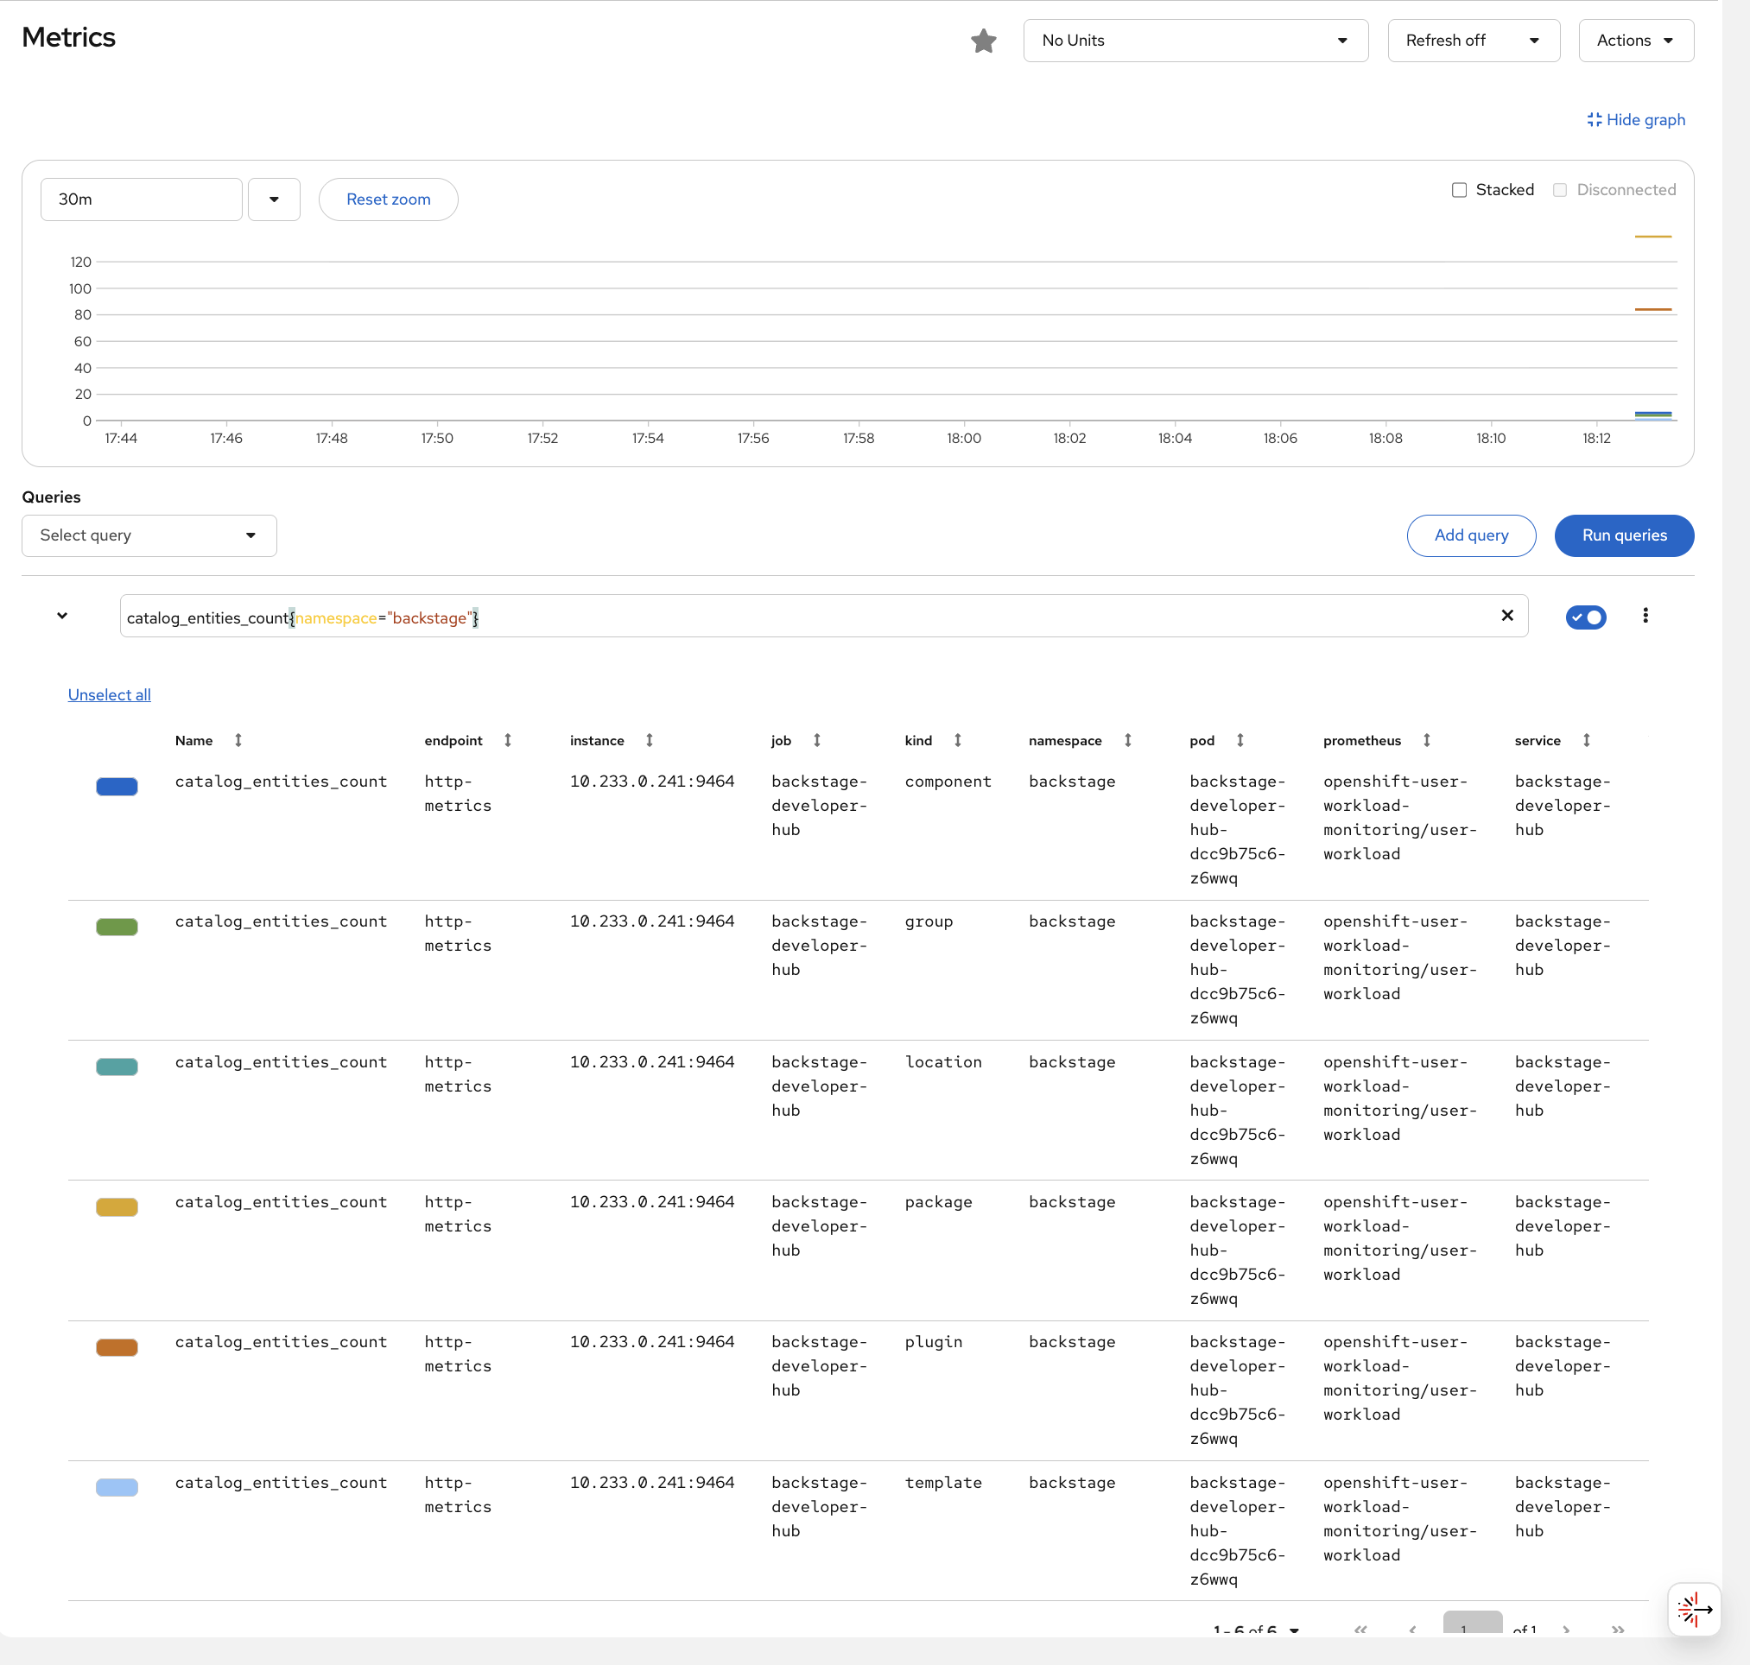Click the Run queries button

click(1624, 536)
